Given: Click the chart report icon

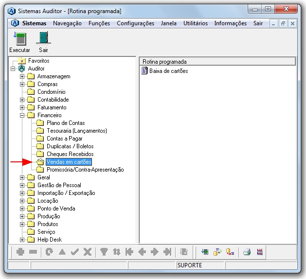Looking at the screenshot, I should [260, 252].
